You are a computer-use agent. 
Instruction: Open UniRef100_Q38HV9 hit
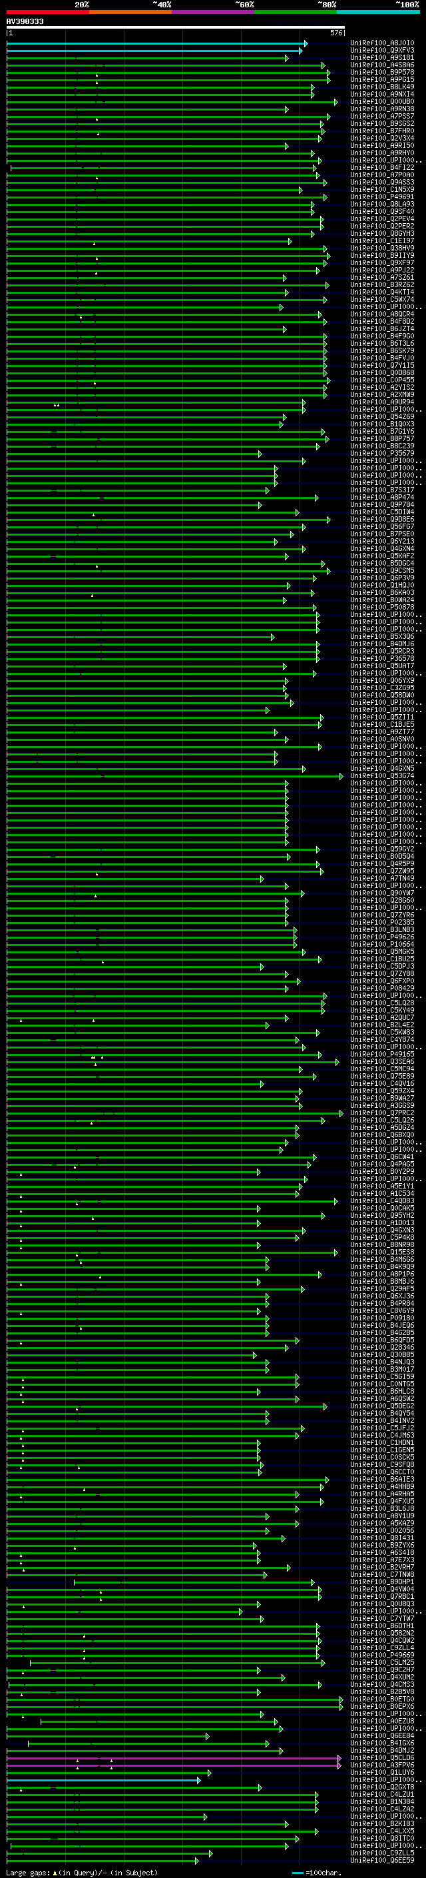[382, 248]
